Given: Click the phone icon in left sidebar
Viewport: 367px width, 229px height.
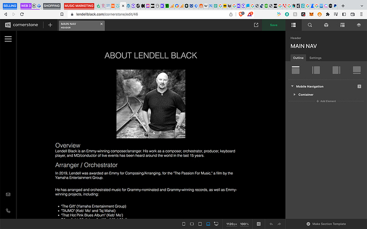Looking at the screenshot, I should click(x=8, y=210).
